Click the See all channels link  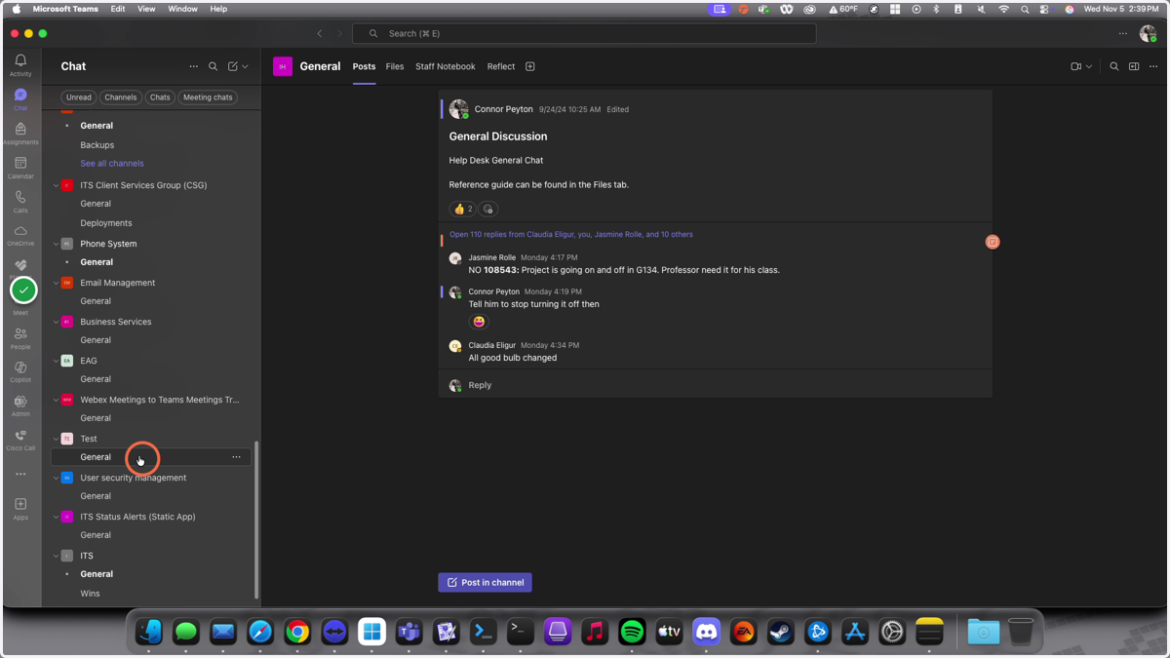(x=112, y=164)
